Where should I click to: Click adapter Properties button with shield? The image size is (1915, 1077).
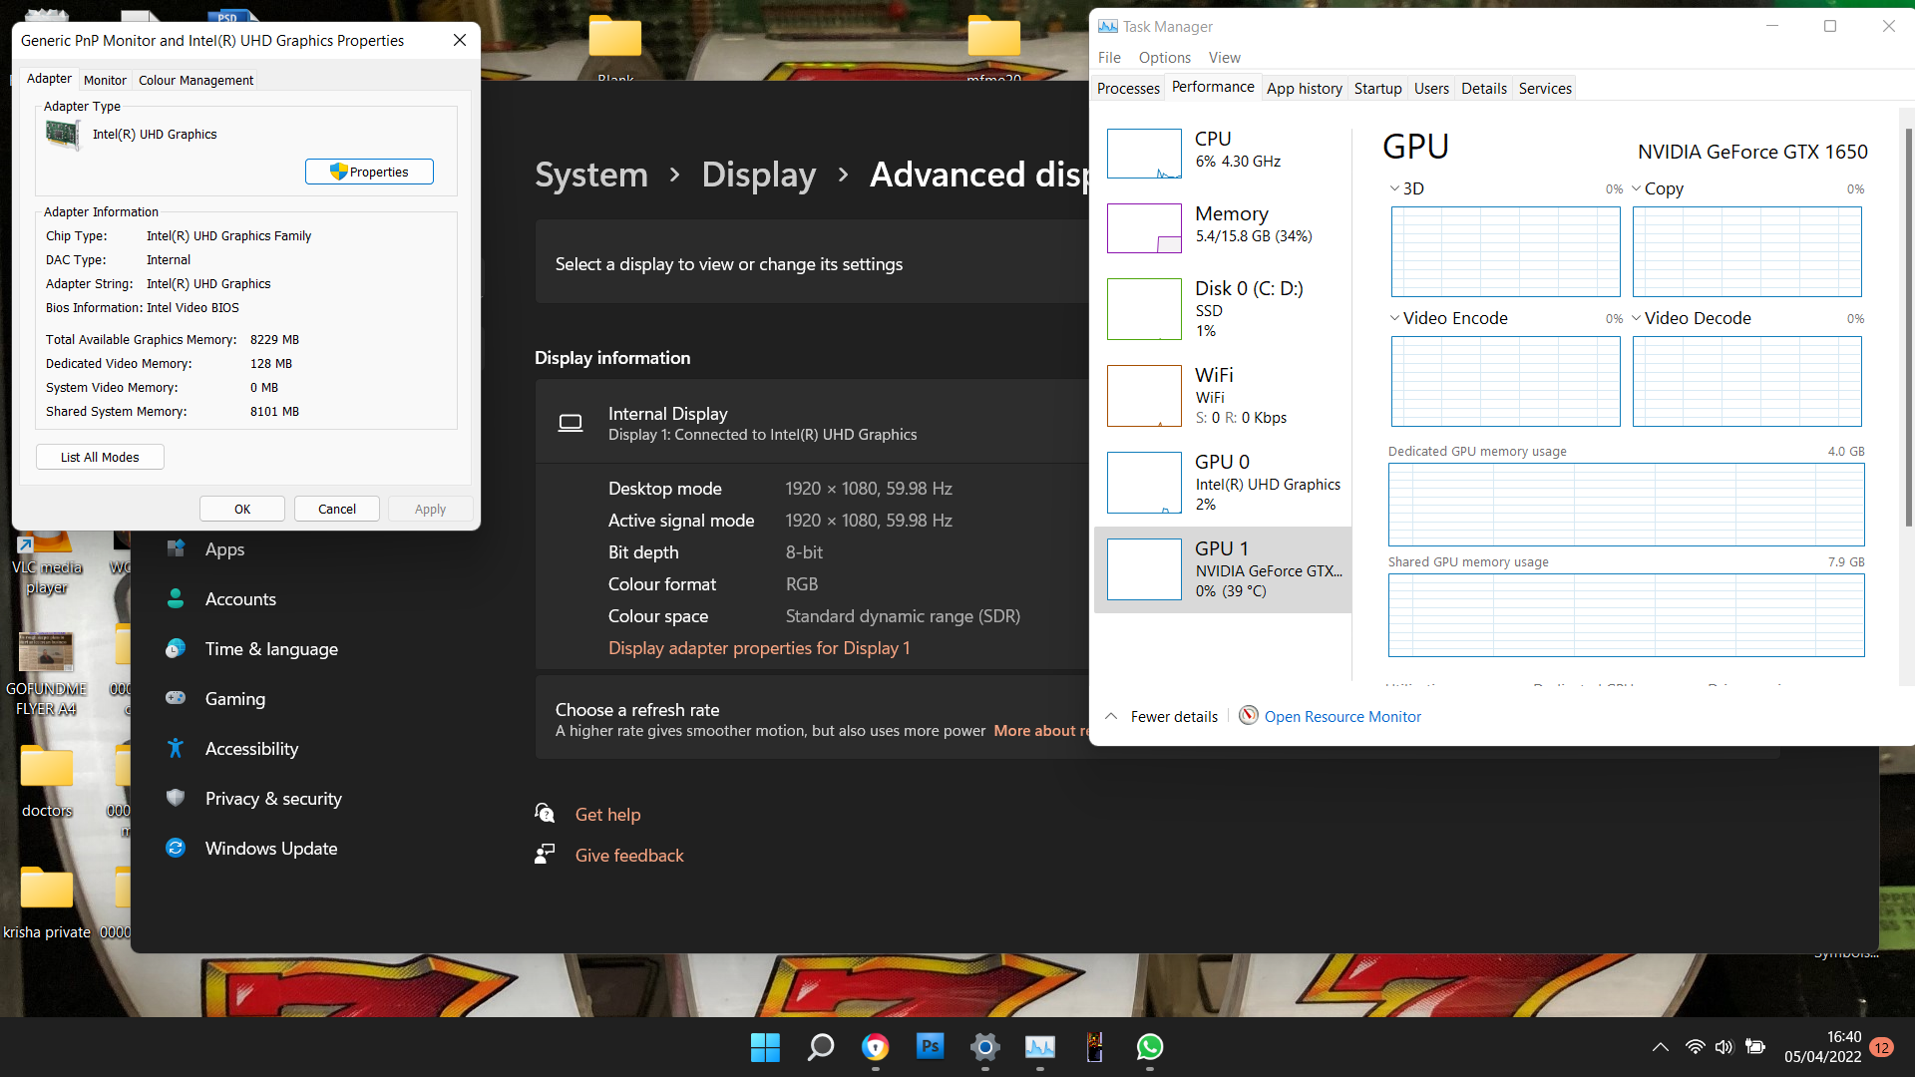(369, 172)
